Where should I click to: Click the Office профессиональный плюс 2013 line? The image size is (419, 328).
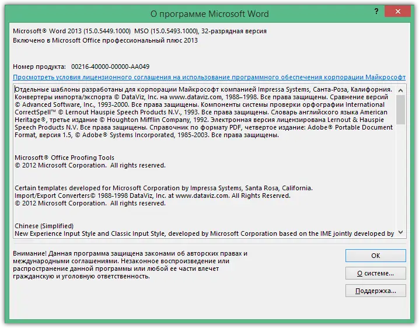point(105,40)
